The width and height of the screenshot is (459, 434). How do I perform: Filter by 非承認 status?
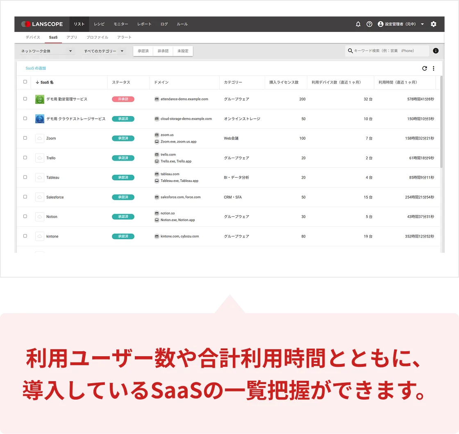(x=163, y=51)
